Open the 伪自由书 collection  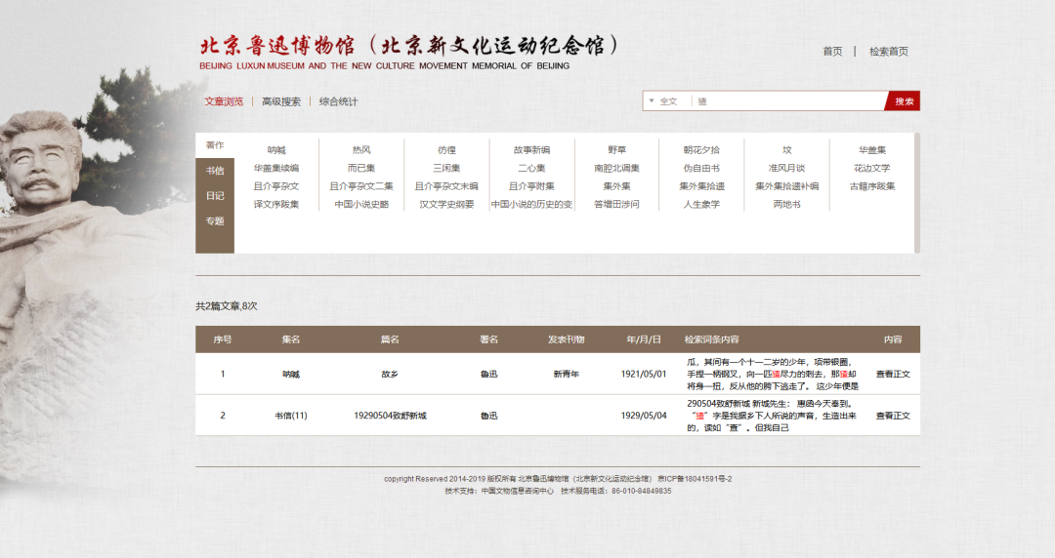701,168
